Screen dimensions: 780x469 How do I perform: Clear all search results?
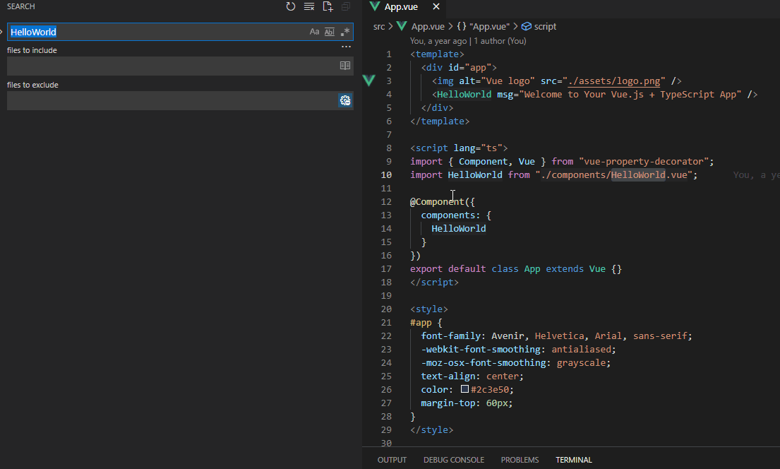click(308, 6)
